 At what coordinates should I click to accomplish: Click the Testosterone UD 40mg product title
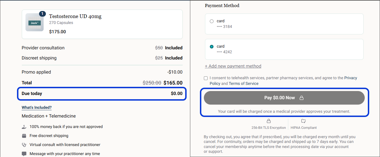click(x=75, y=16)
